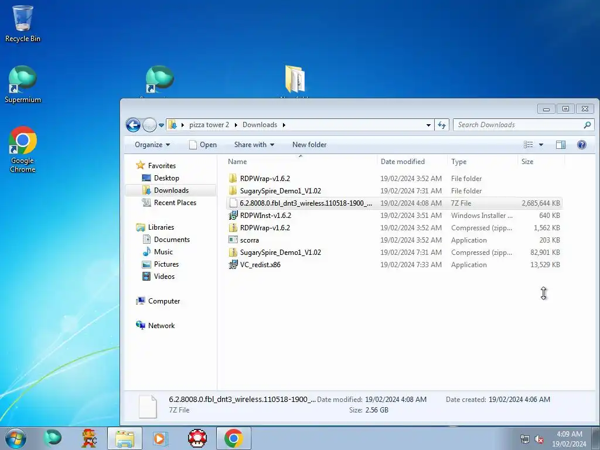Toggle the preview pane
This screenshot has height=450, width=600.
click(561, 145)
